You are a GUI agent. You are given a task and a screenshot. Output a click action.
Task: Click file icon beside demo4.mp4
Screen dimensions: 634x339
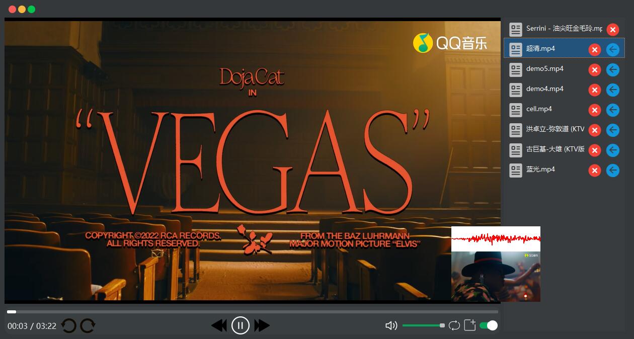click(x=516, y=90)
